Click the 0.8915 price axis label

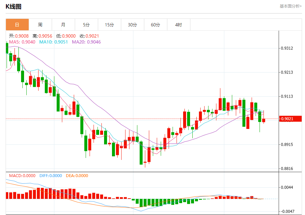[x=287, y=144]
